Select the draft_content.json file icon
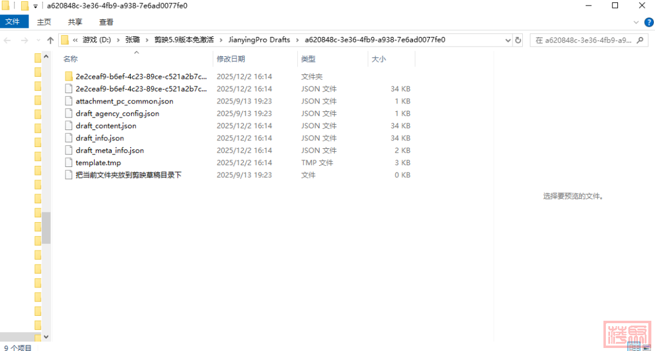 click(x=69, y=126)
